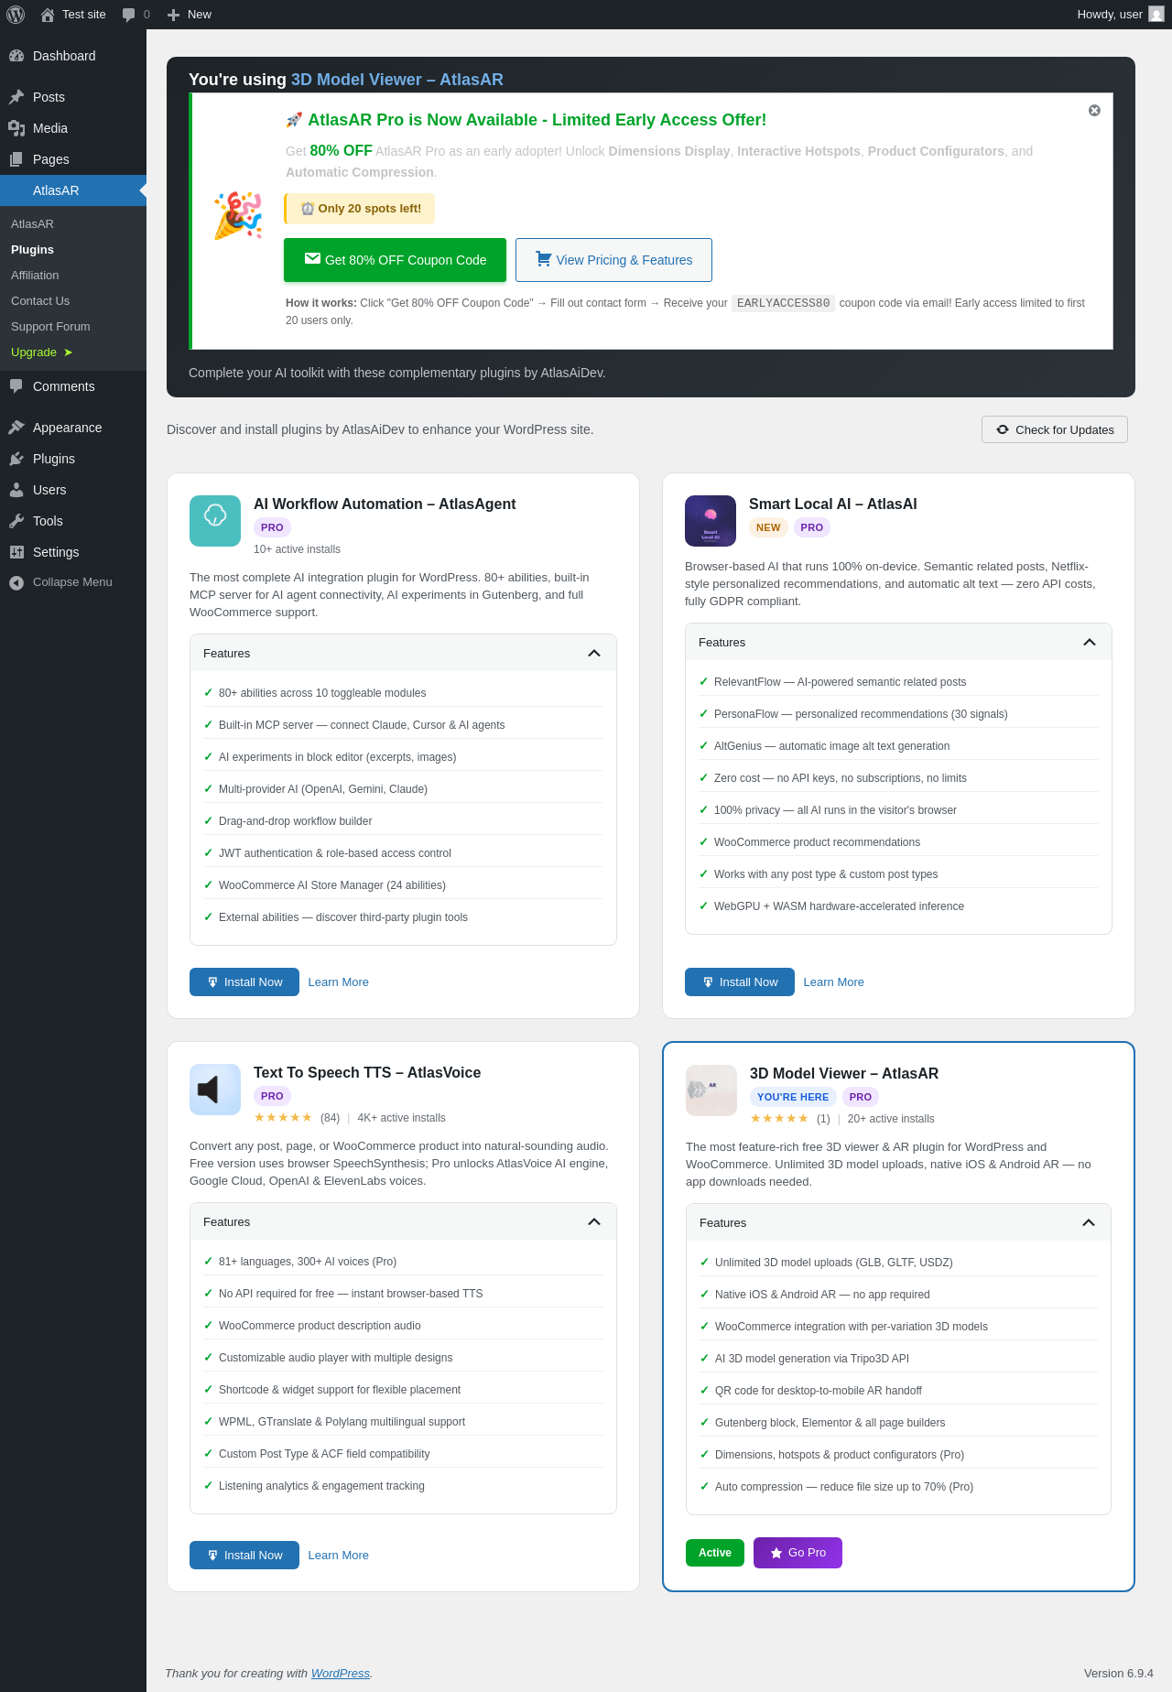Click the Pages icon in sidebar
Screen dimensions: 1172x1692
click(x=16, y=159)
